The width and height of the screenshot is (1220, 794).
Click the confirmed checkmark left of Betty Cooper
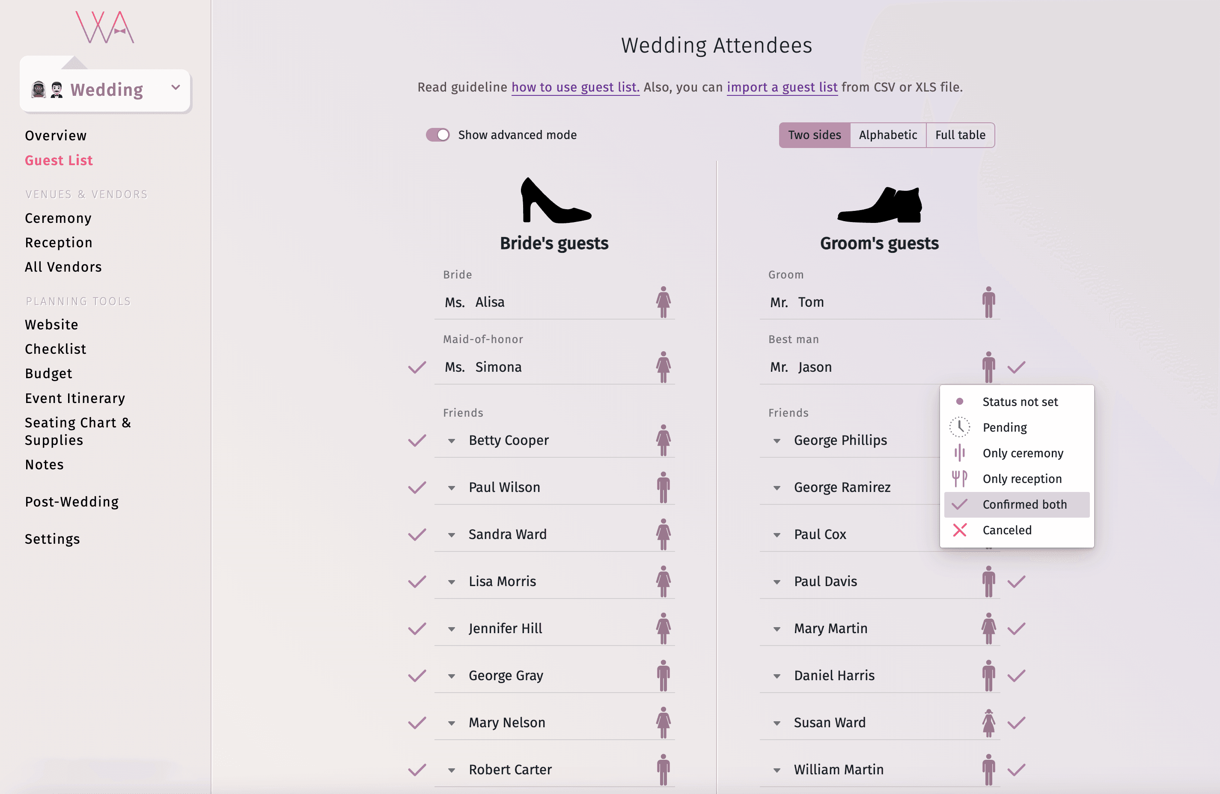(x=417, y=441)
